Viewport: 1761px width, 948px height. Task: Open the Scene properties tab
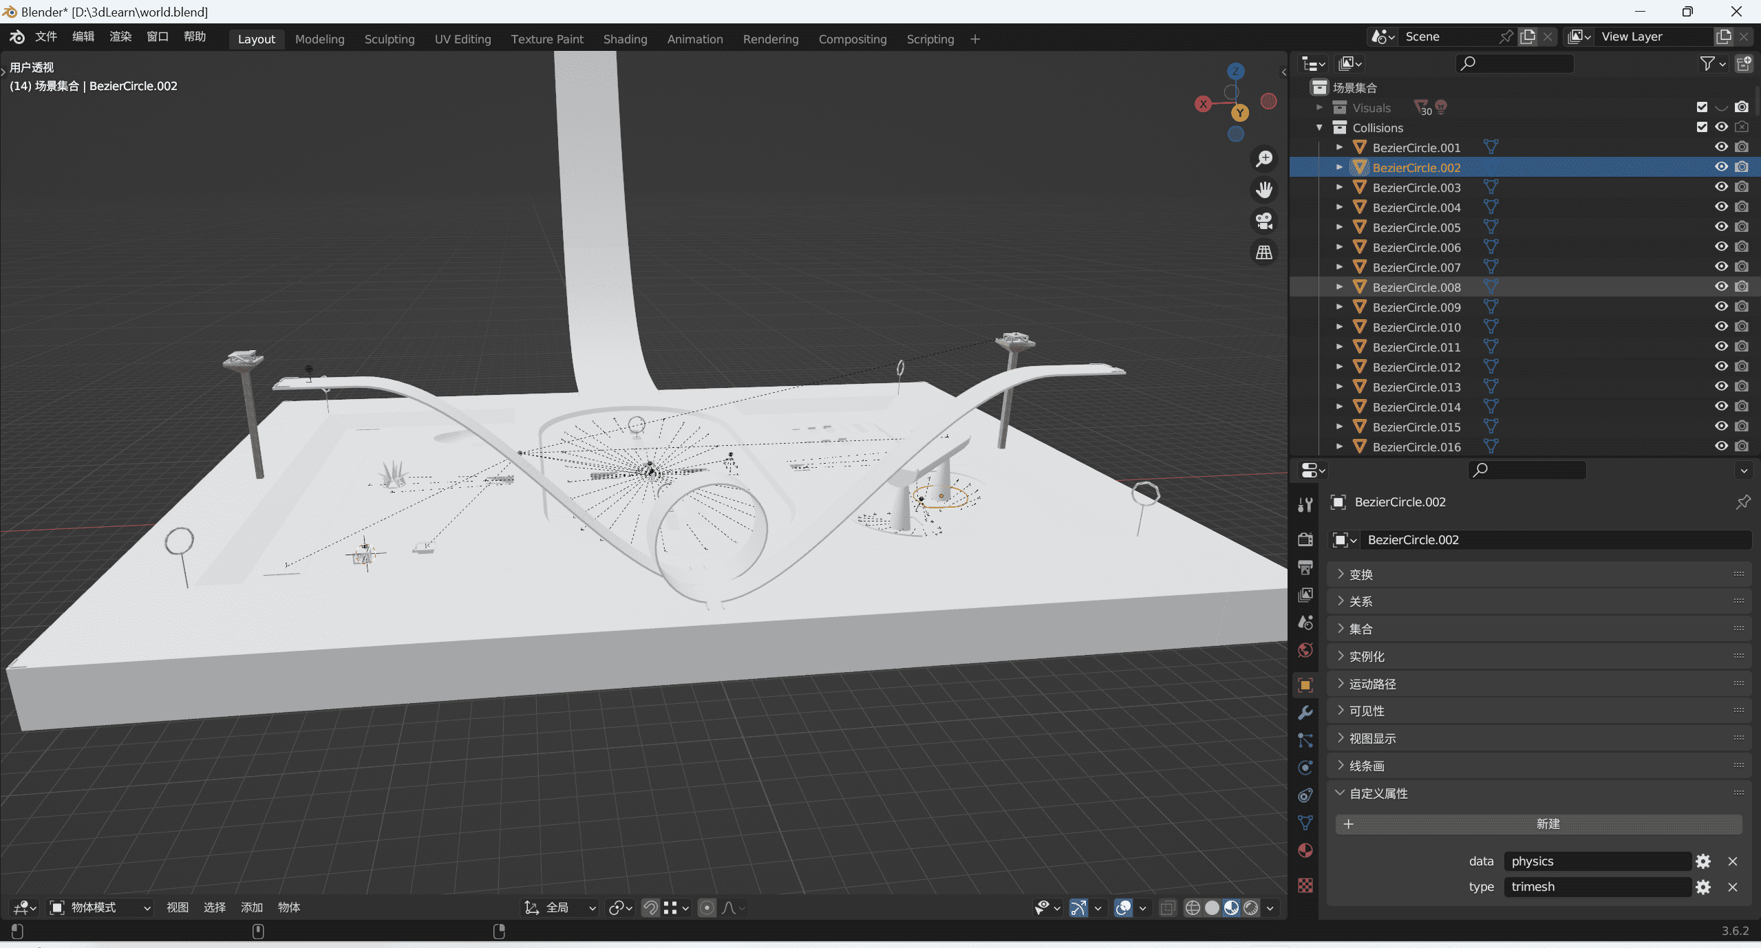[1305, 623]
